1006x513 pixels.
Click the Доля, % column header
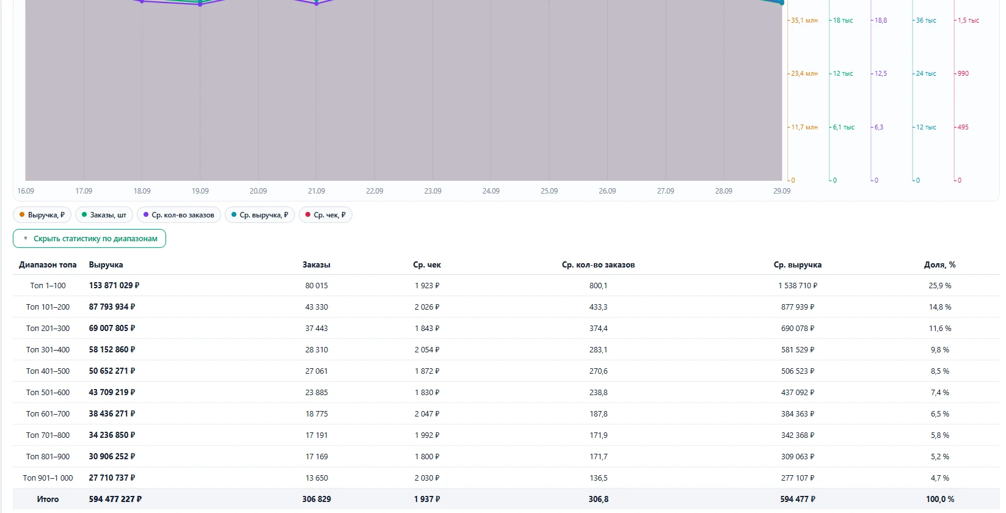click(x=940, y=265)
